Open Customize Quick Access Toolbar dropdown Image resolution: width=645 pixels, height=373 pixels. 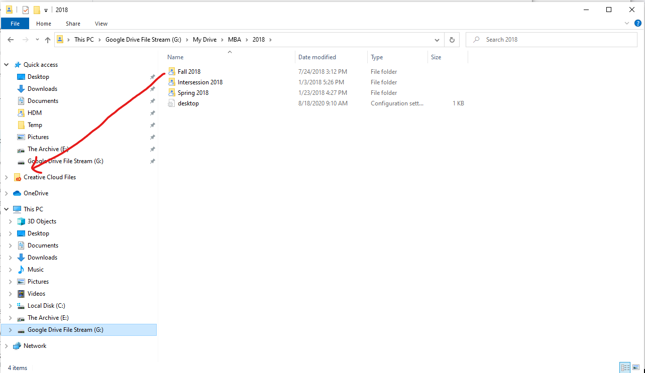click(46, 10)
